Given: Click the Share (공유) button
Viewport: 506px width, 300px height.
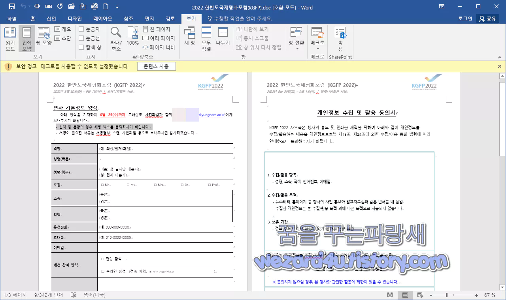Looking at the screenshot, I should pyautogui.click(x=487, y=19).
